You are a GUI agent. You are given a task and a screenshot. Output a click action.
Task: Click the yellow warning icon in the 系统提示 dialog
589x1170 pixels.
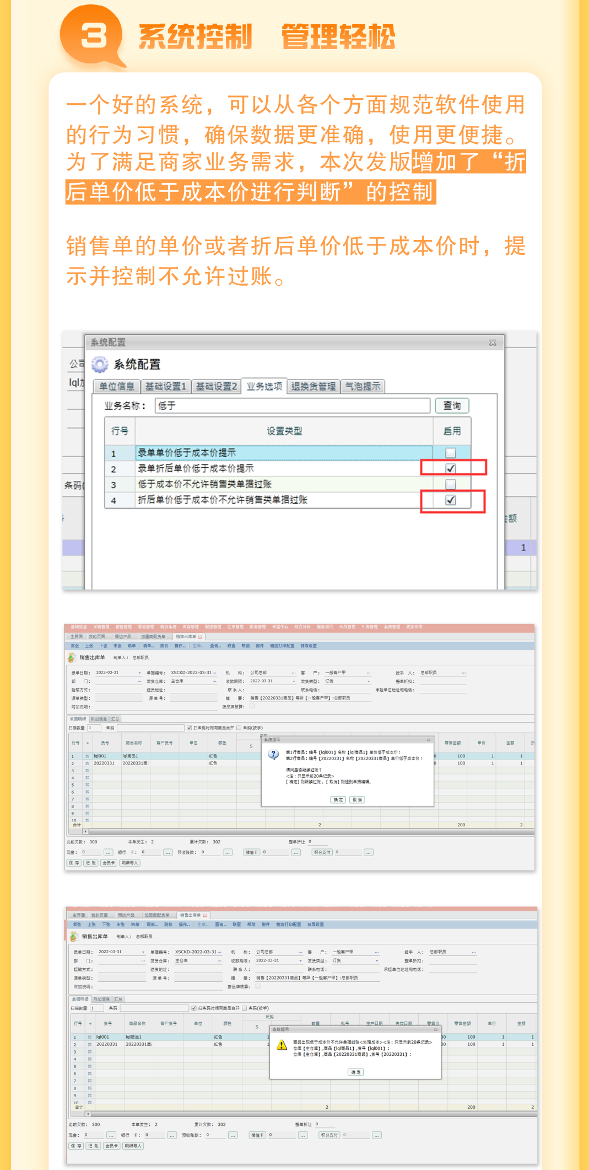282,1044
